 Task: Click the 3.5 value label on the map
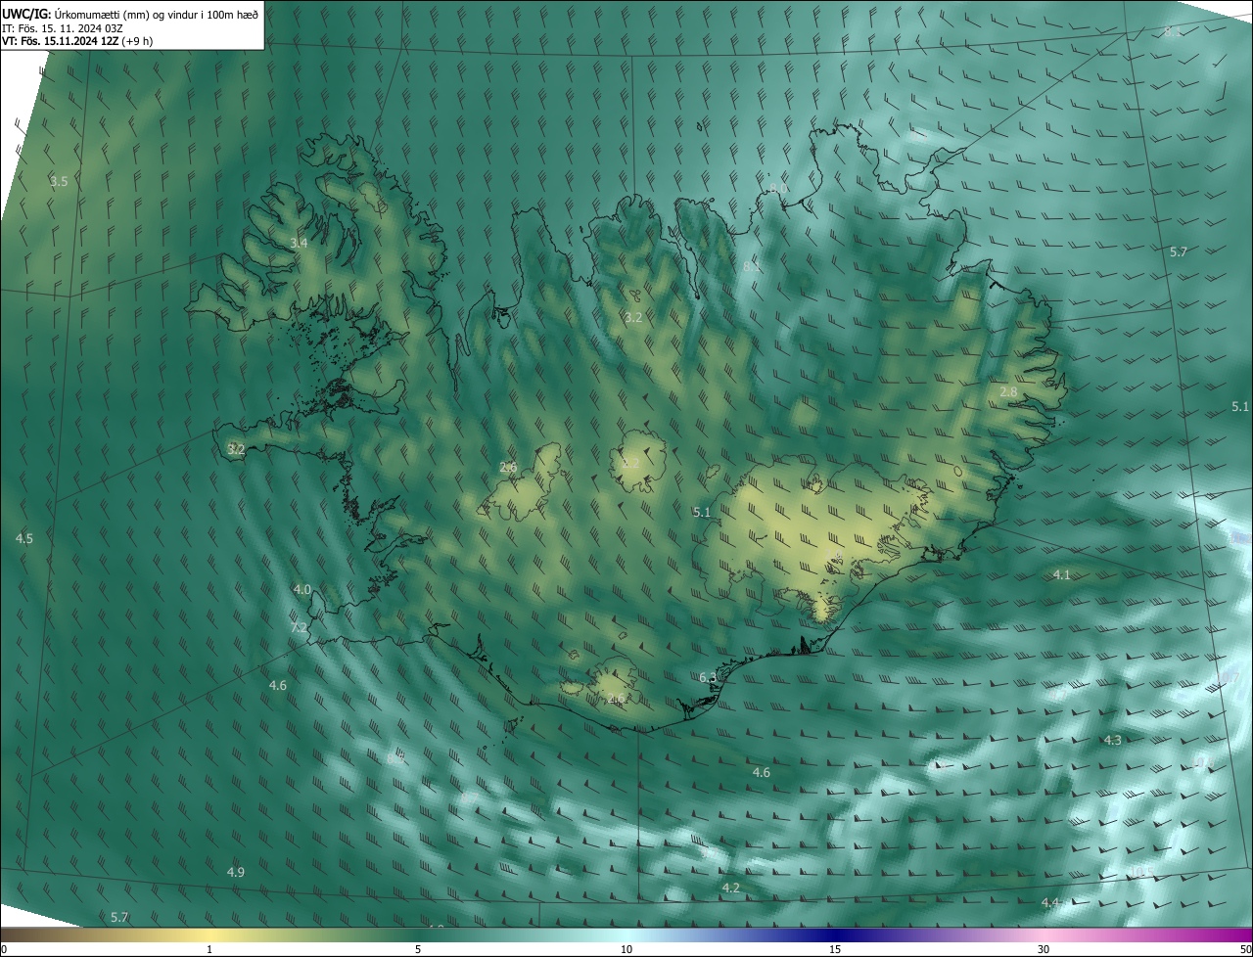click(x=59, y=181)
